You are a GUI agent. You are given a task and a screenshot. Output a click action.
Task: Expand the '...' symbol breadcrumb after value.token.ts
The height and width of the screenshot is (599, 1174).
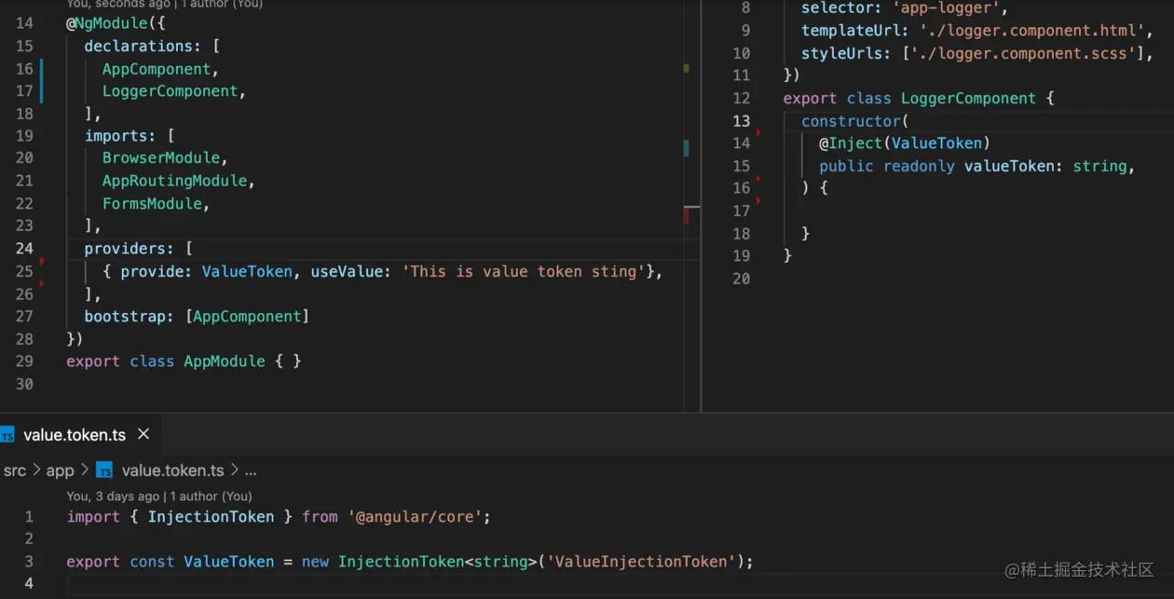[250, 470]
